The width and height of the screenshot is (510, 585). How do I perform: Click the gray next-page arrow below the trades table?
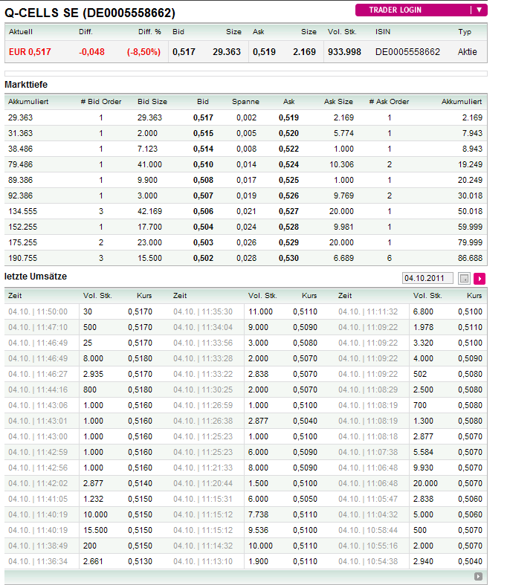478,576
